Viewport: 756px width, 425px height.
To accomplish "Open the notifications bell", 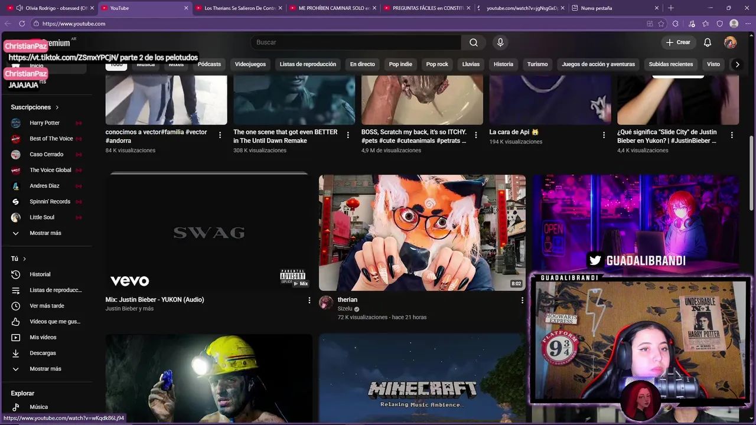I will point(708,42).
